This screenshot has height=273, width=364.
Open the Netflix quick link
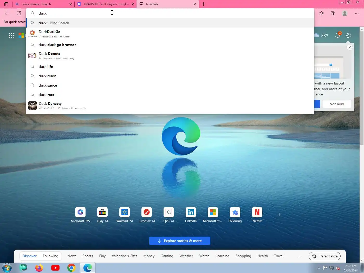point(257,215)
